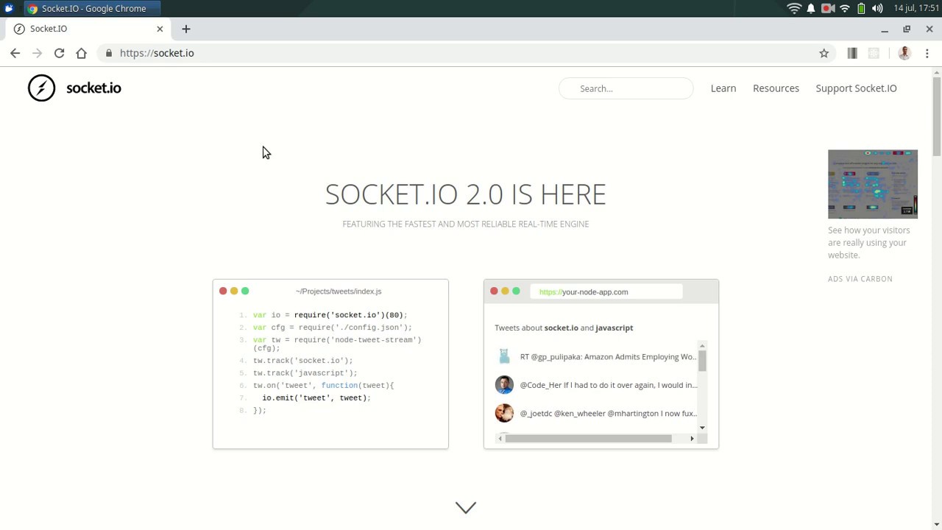The height and width of the screenshot is (530, 942).
Task: Click the Chrome profile avatar
Action: click(x=904, y=53)
